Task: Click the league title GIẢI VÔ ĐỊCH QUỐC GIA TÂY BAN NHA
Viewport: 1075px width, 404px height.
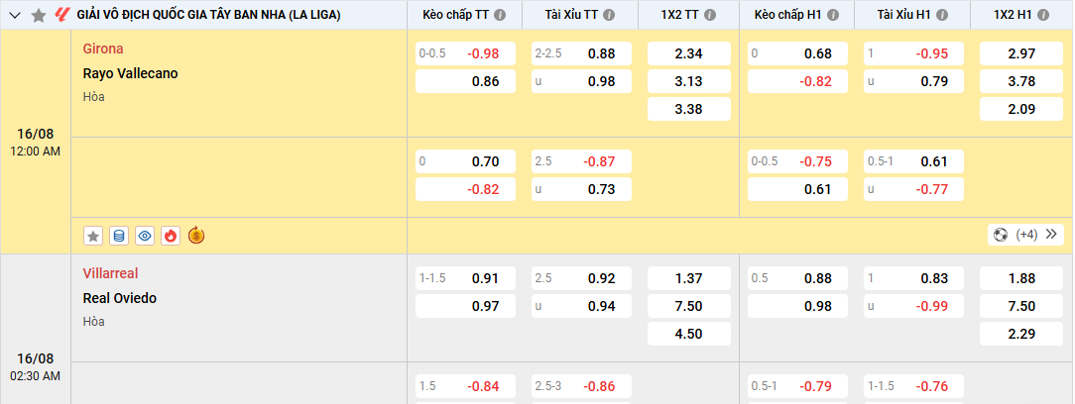Action: (x=209, y=15)
